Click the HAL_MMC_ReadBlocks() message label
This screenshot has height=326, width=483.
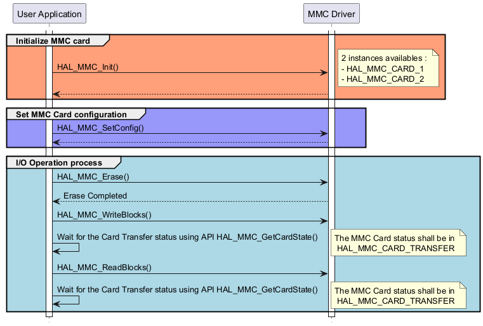coord(104,267)
